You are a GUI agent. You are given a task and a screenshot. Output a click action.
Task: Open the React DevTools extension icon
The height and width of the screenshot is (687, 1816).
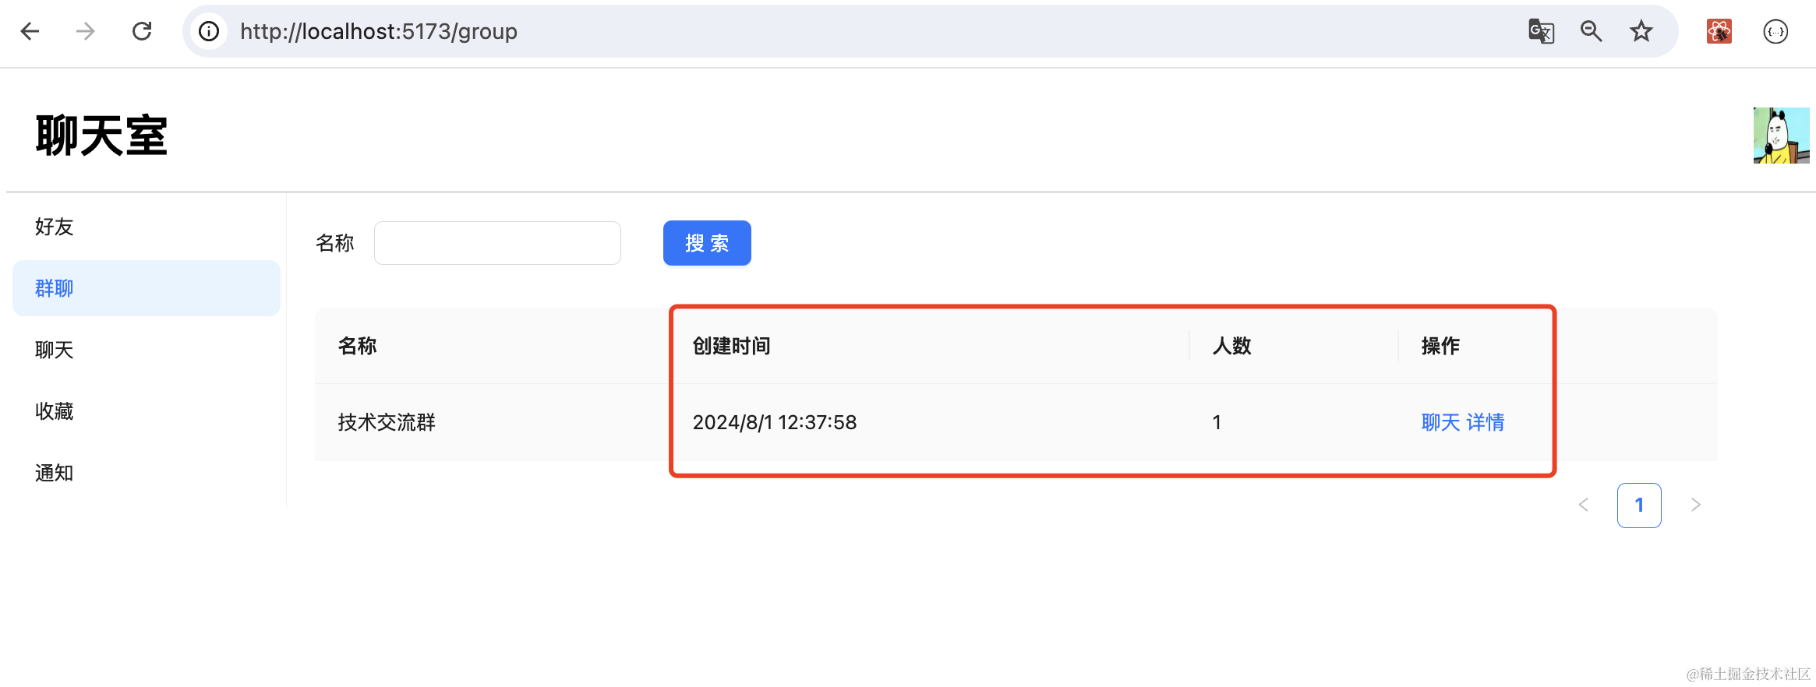coord(1719,31)
